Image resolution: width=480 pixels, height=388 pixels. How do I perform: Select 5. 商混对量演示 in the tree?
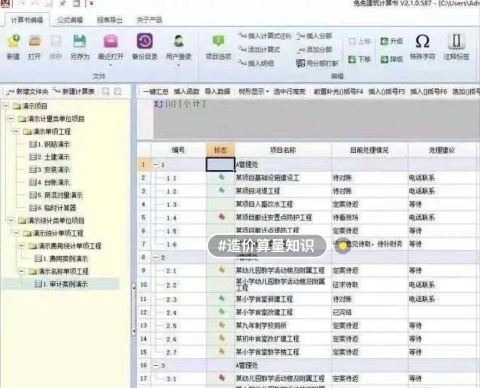pyautogui.click(x=56, y=195)
